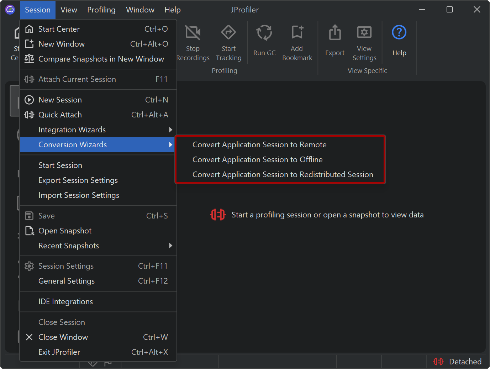Click the blue Help question mark icon
The image size is (490, 369).
(x=399, y=33)
